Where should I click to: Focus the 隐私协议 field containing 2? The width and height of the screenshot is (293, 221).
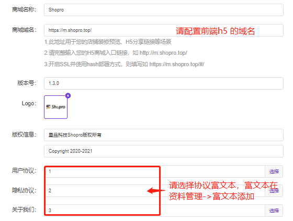(x=154, y=191)
